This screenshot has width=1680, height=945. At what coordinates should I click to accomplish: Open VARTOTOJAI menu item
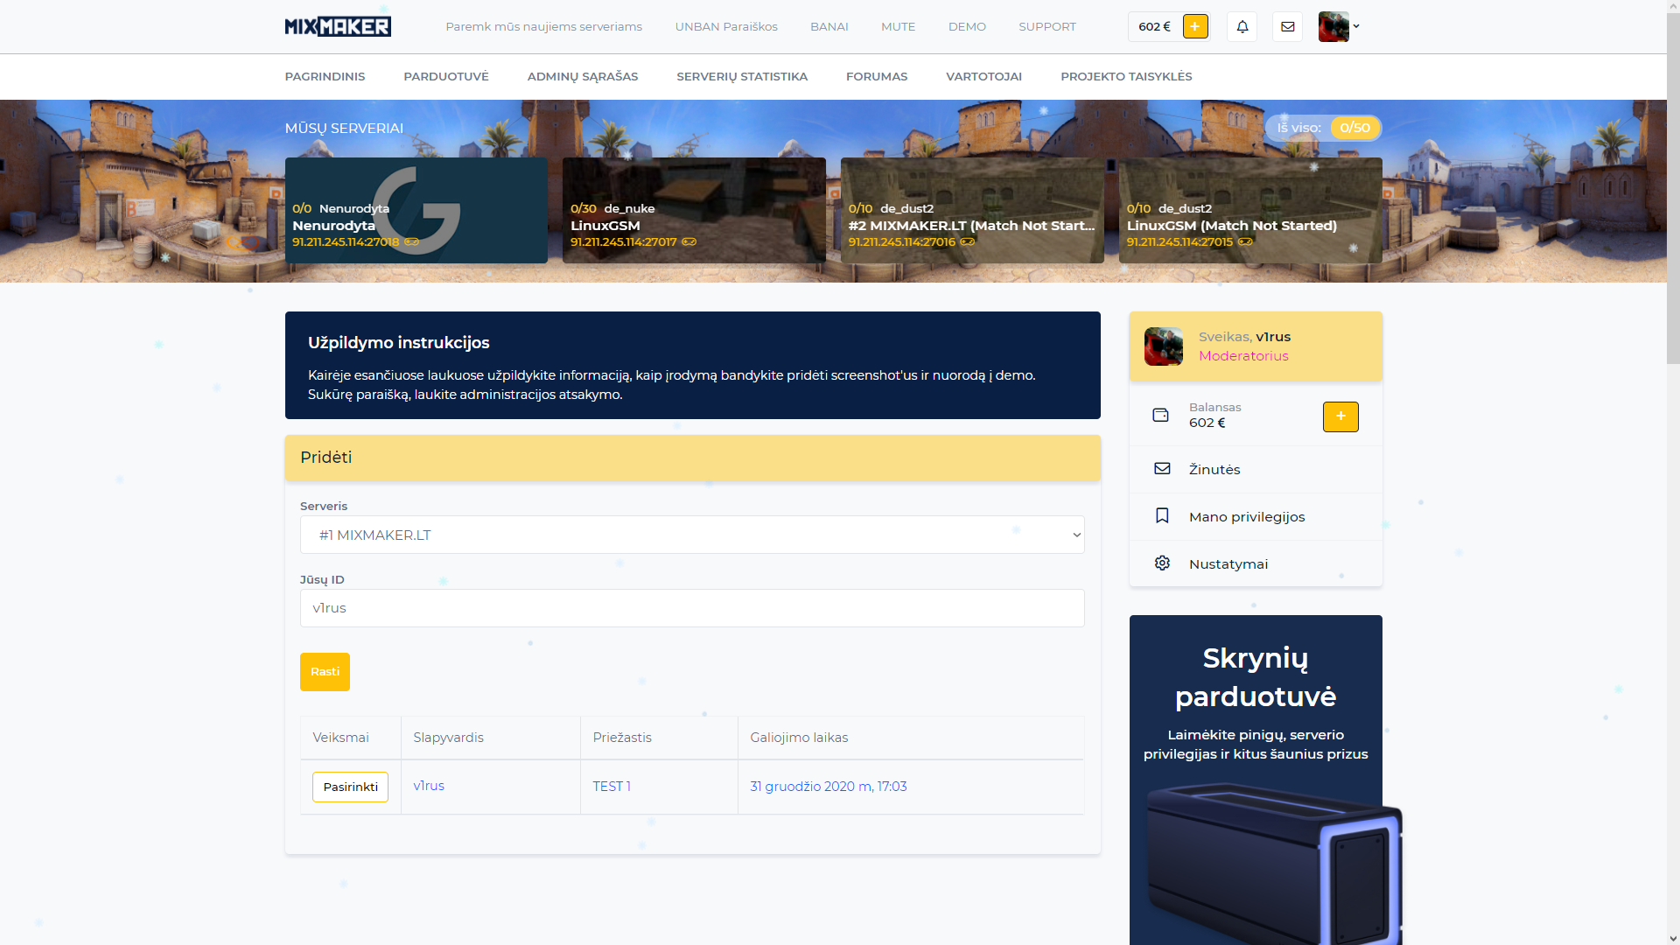pos(983,76)
